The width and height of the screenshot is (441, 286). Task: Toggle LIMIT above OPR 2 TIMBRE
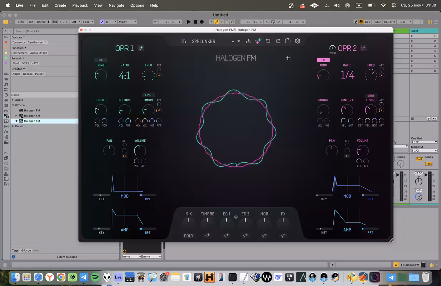pos(371,95)
